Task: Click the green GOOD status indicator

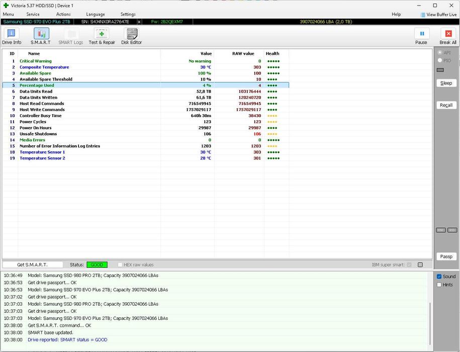Action: click(97, 265)
